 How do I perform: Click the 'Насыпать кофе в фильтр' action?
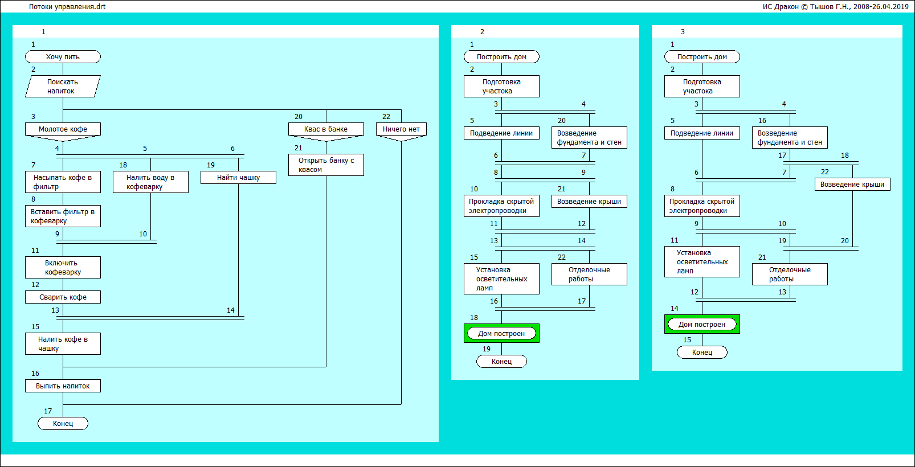tap(63, 182)
